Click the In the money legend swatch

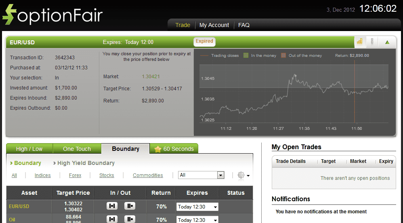coord(246,55)
